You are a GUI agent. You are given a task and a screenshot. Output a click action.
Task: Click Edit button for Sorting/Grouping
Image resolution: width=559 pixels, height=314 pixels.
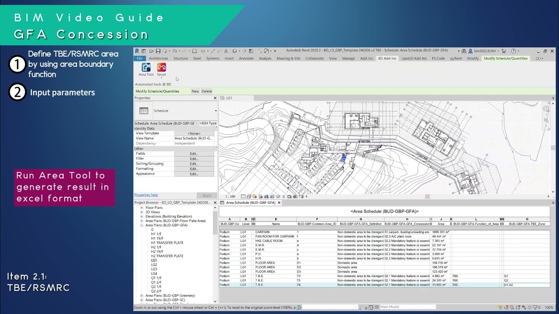(x=194, y=164)
